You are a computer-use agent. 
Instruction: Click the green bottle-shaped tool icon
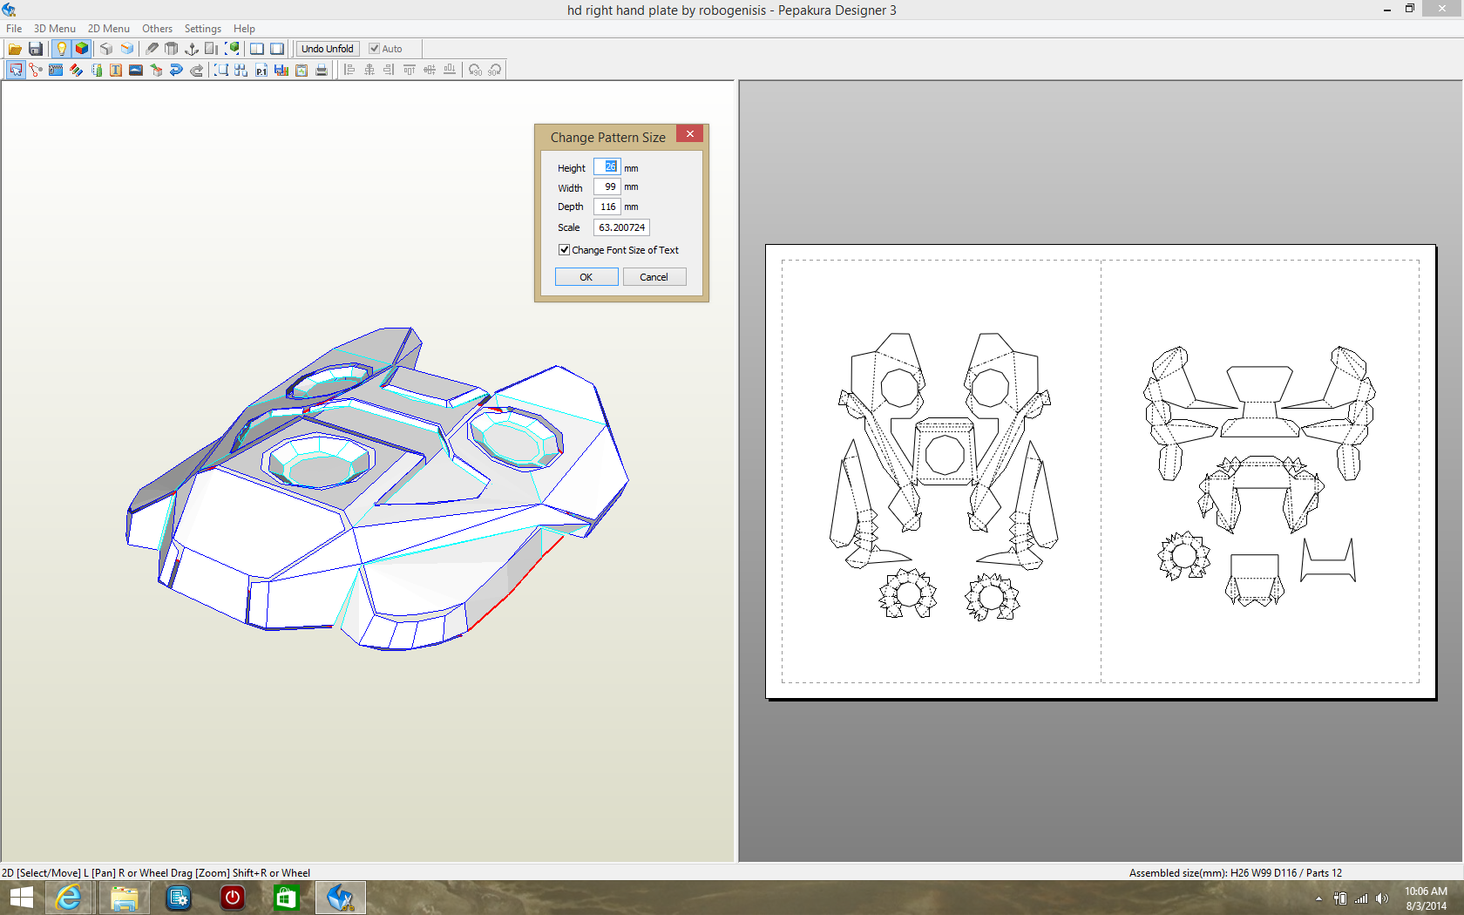pos(96,70)
